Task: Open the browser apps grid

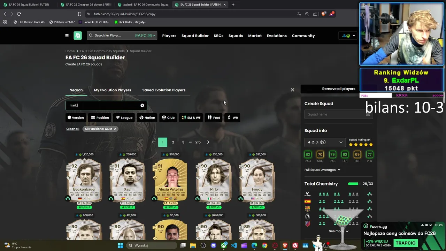Action: point(5,22)
